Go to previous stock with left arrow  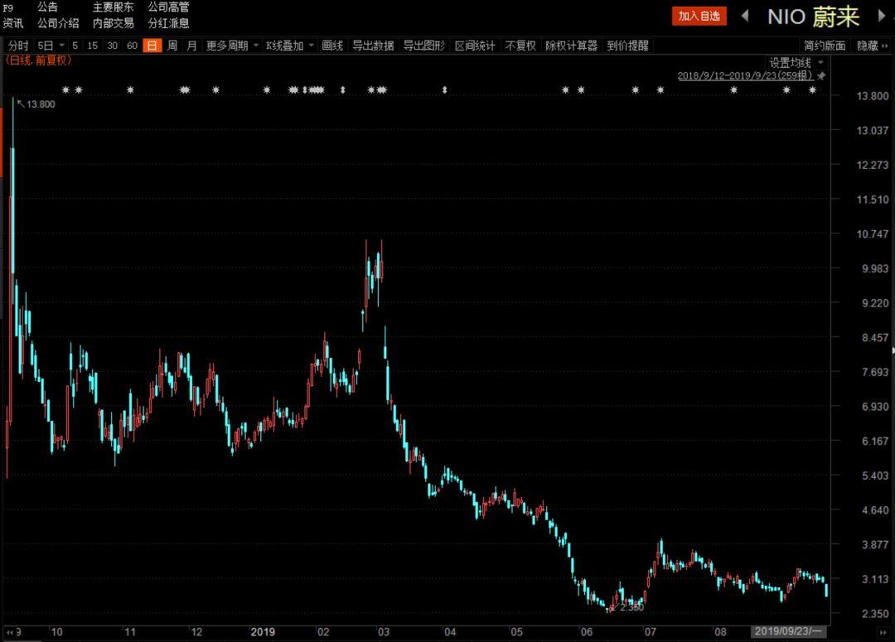click(745, 16)
